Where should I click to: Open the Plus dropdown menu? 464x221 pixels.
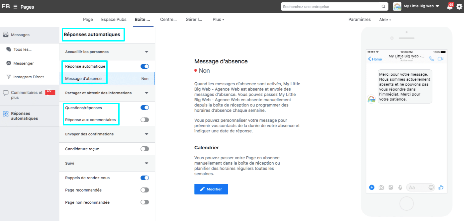(x=218, y=20)
